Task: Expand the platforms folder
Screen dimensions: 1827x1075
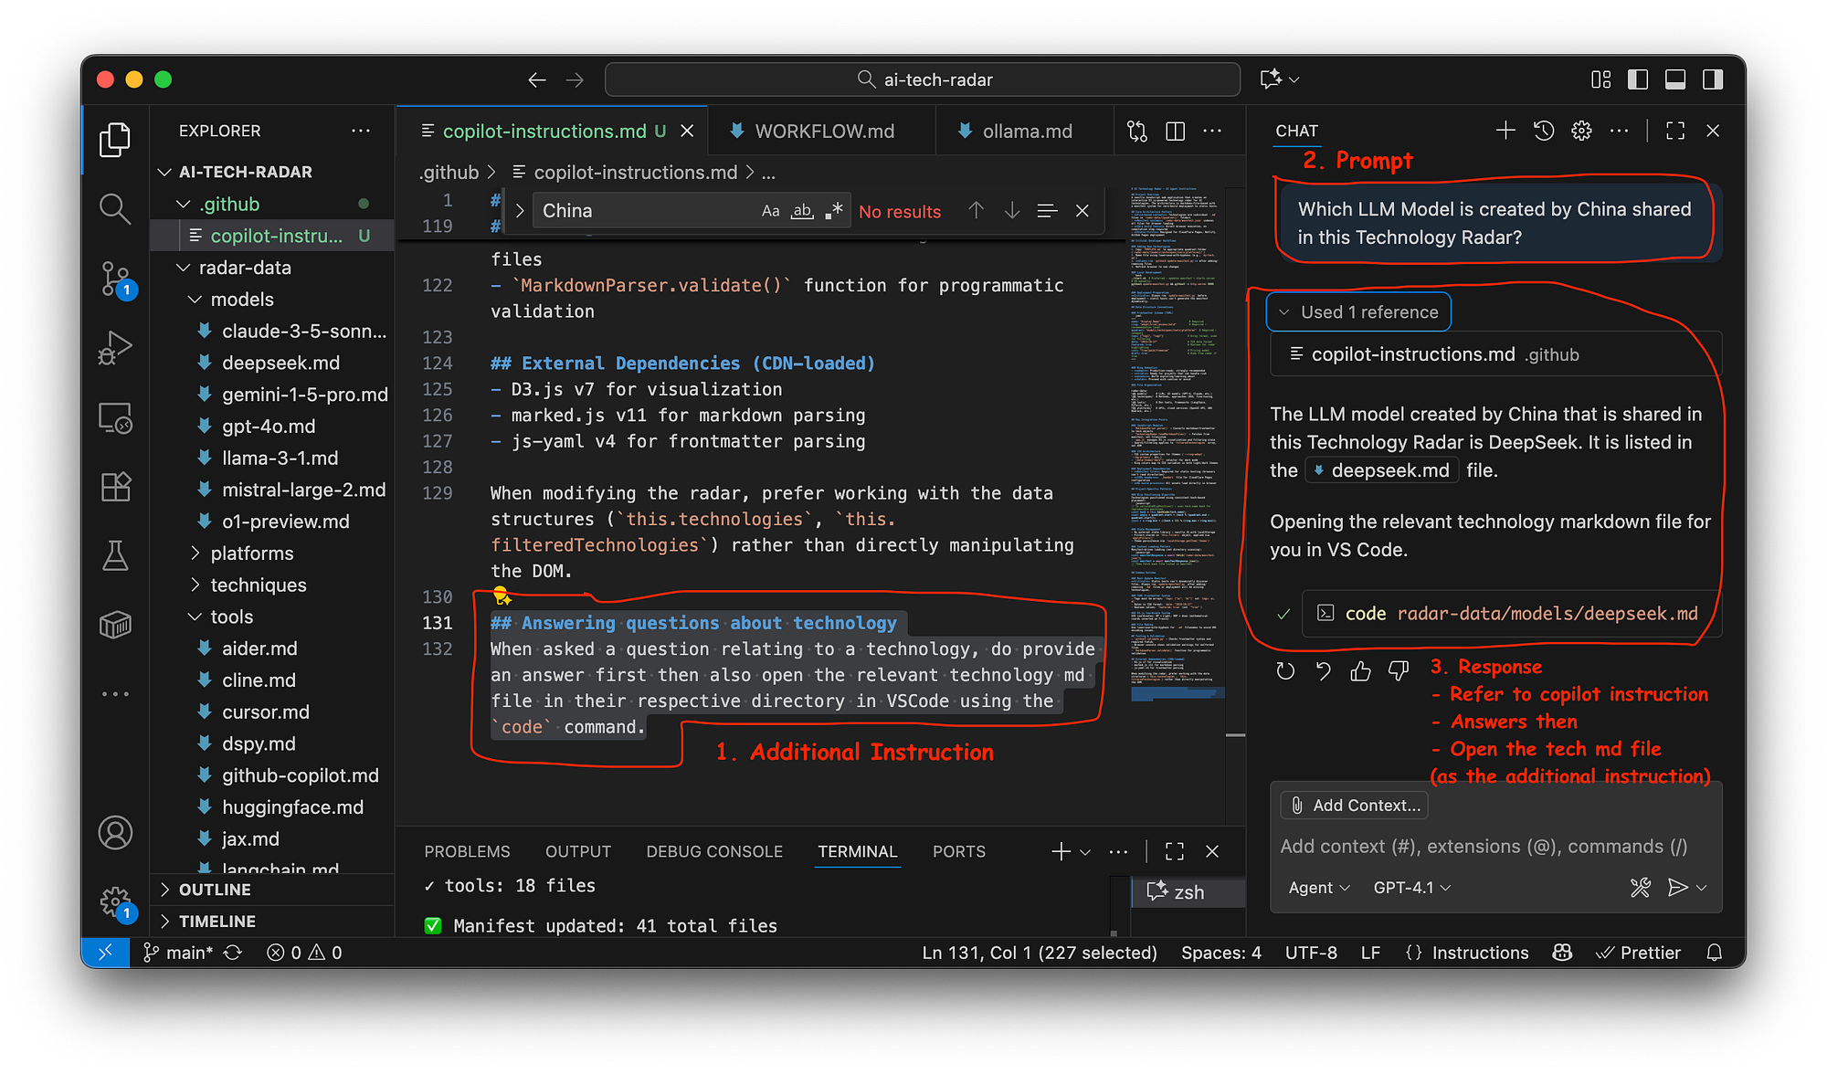Action: click(x=251, y=553)
